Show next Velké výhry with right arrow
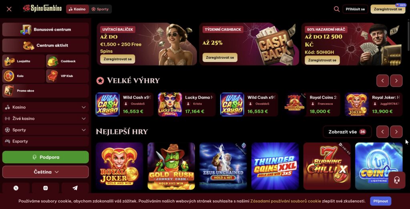 tap(396, 81)
